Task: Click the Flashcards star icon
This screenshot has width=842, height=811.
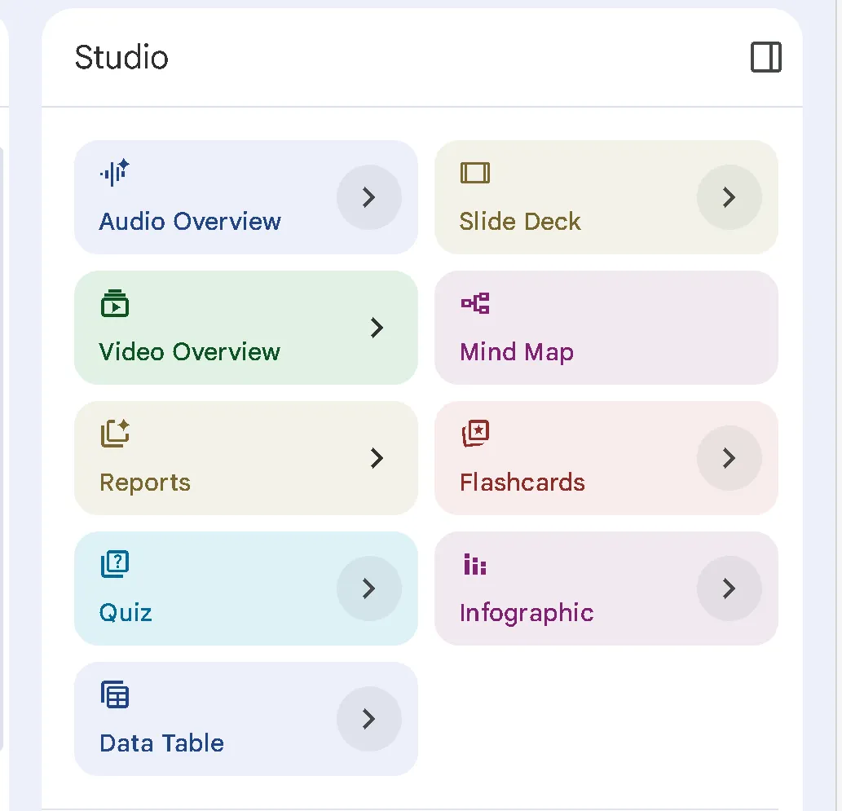Action: [x=475, y=434]
